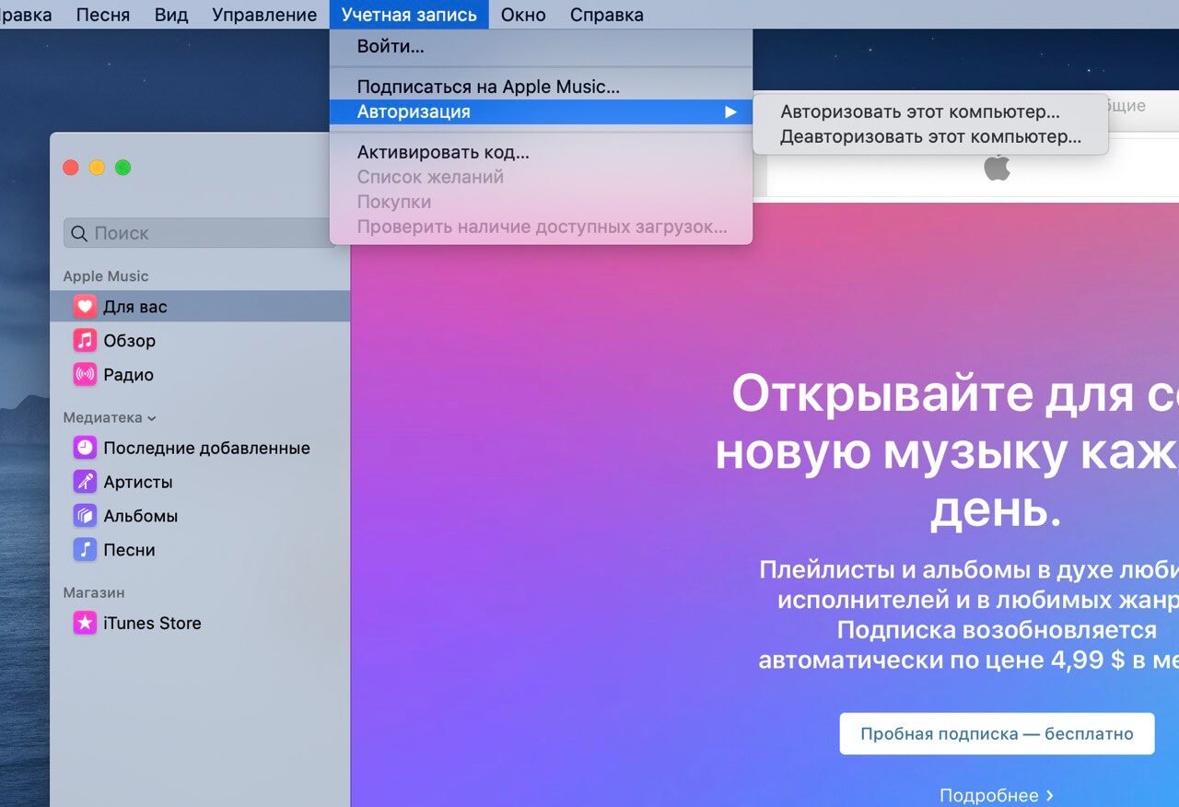1179x807 pixels.
Task: Click the red close window button
Action: 70,168
